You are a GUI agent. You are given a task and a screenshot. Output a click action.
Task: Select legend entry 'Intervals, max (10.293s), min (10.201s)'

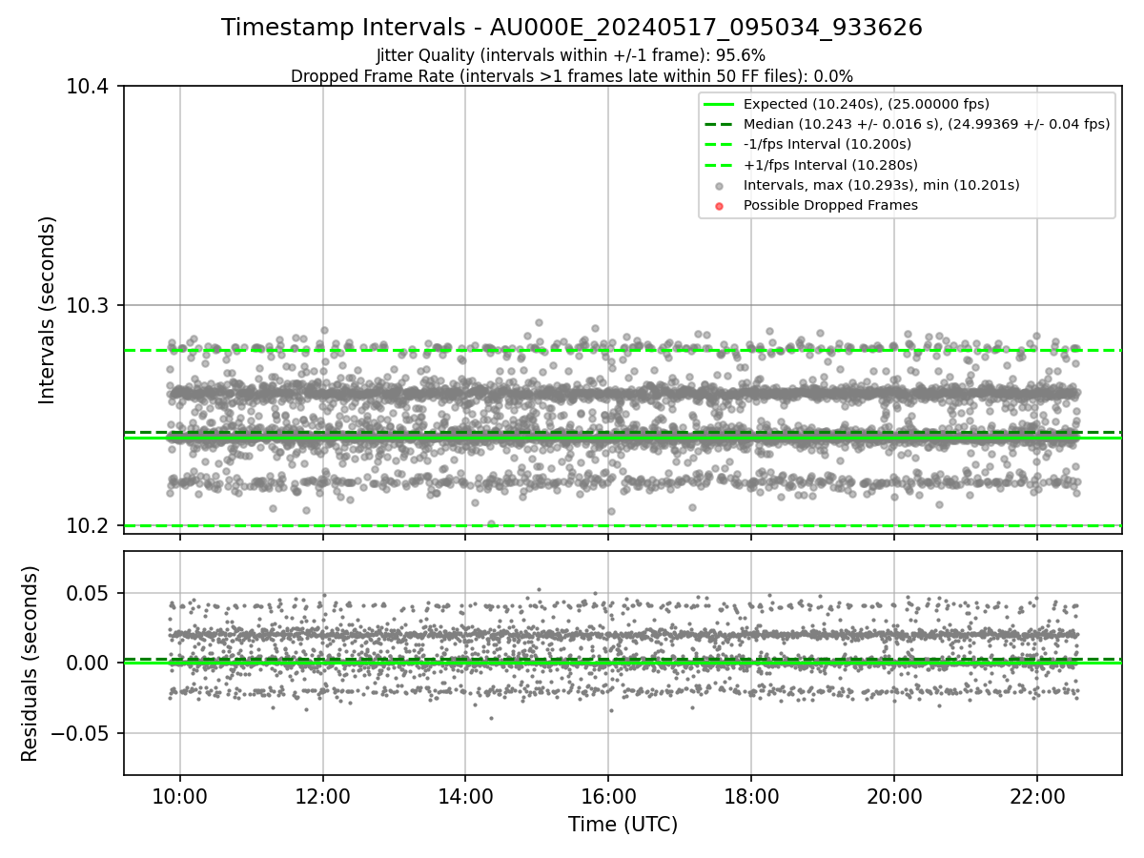[x=882, y=185]
